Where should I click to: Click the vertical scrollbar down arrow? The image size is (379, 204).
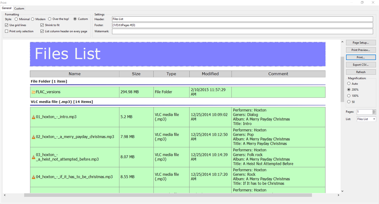tap(342, 191)
